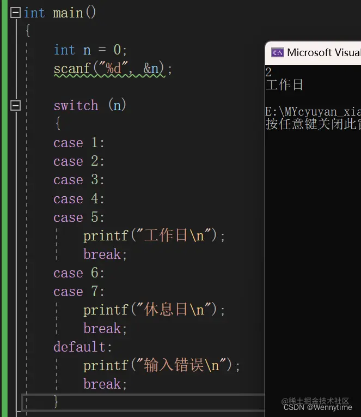The image size is (361, 417).
Task: Click the break after 输入错误 printf
Action: [x=105, y=384]
